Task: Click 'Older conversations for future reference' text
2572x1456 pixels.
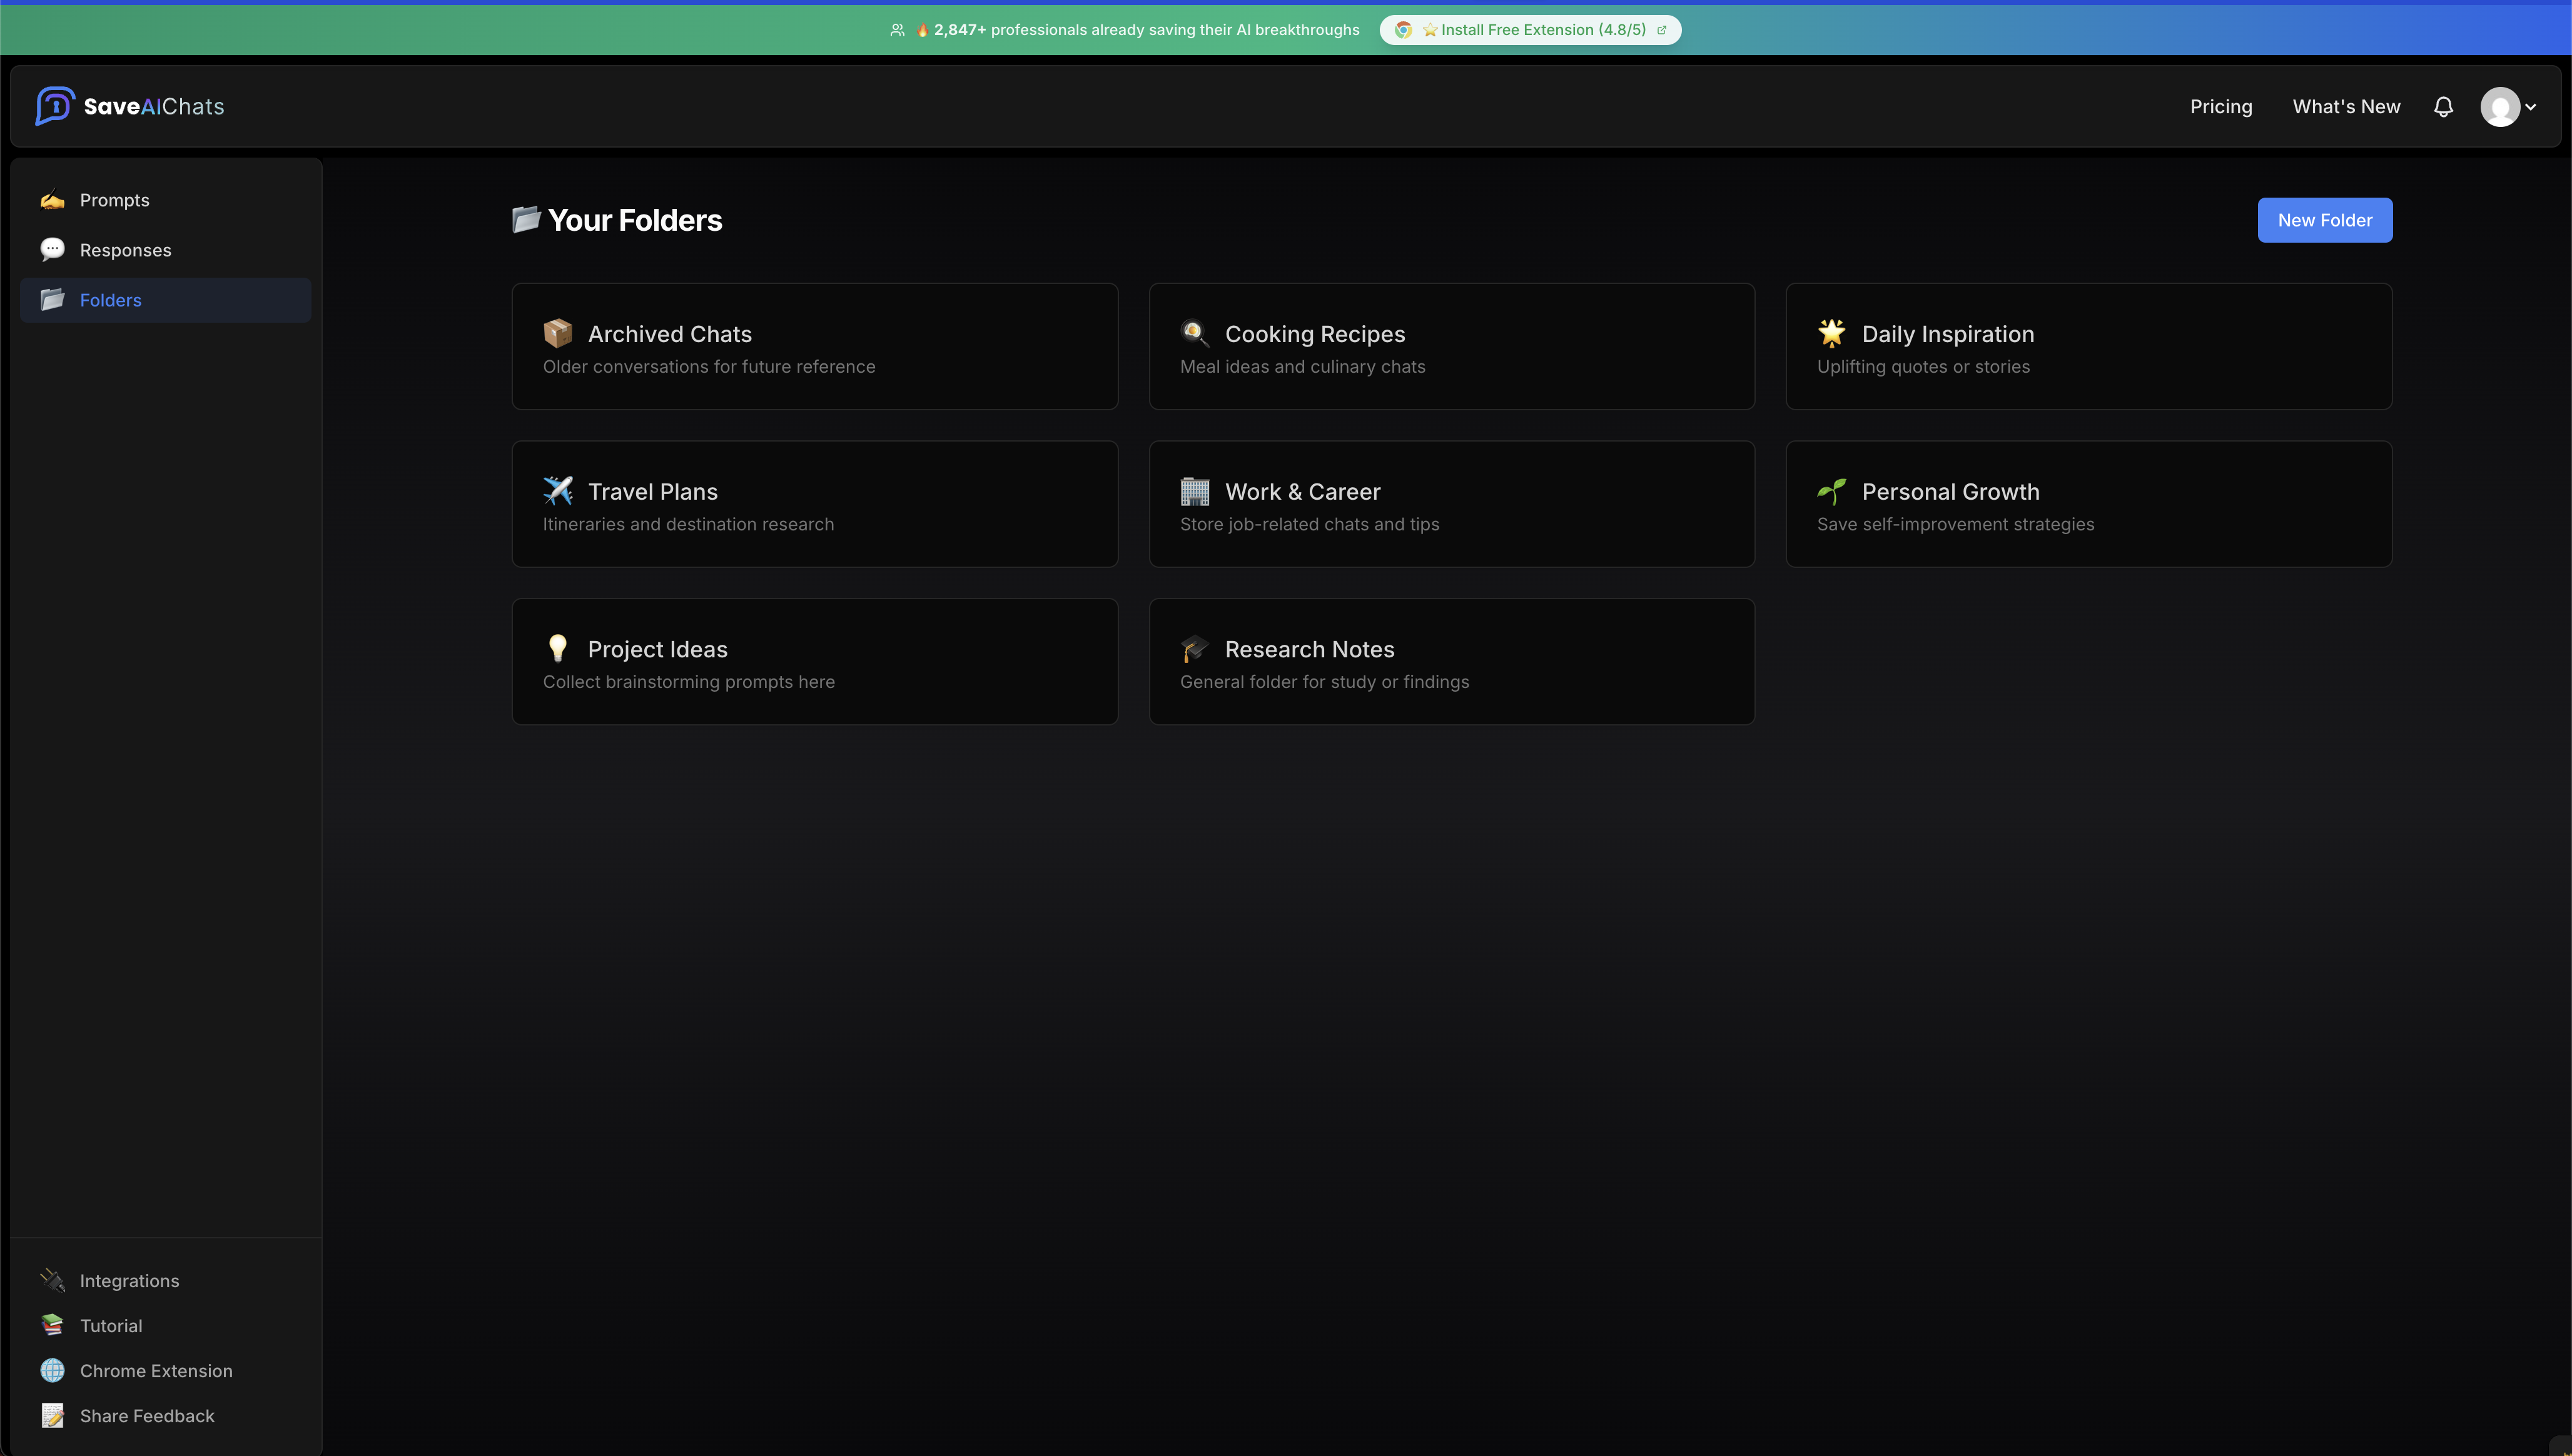Action: 709,367
